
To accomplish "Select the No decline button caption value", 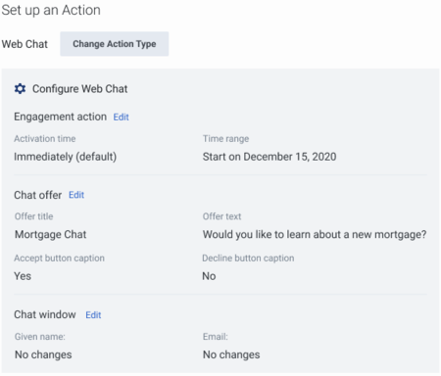I will (x=209, y=276).
